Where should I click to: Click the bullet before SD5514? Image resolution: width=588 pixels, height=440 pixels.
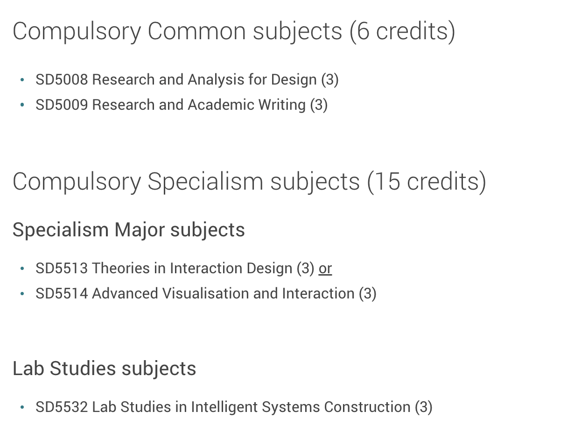pyautogui.click(x=22, y=294)
